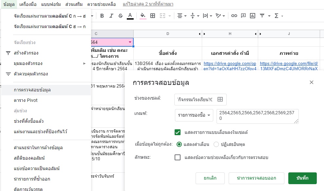Choose the create a filter menu item
This screenshot has height=191, width=324.
coord(26,53)
